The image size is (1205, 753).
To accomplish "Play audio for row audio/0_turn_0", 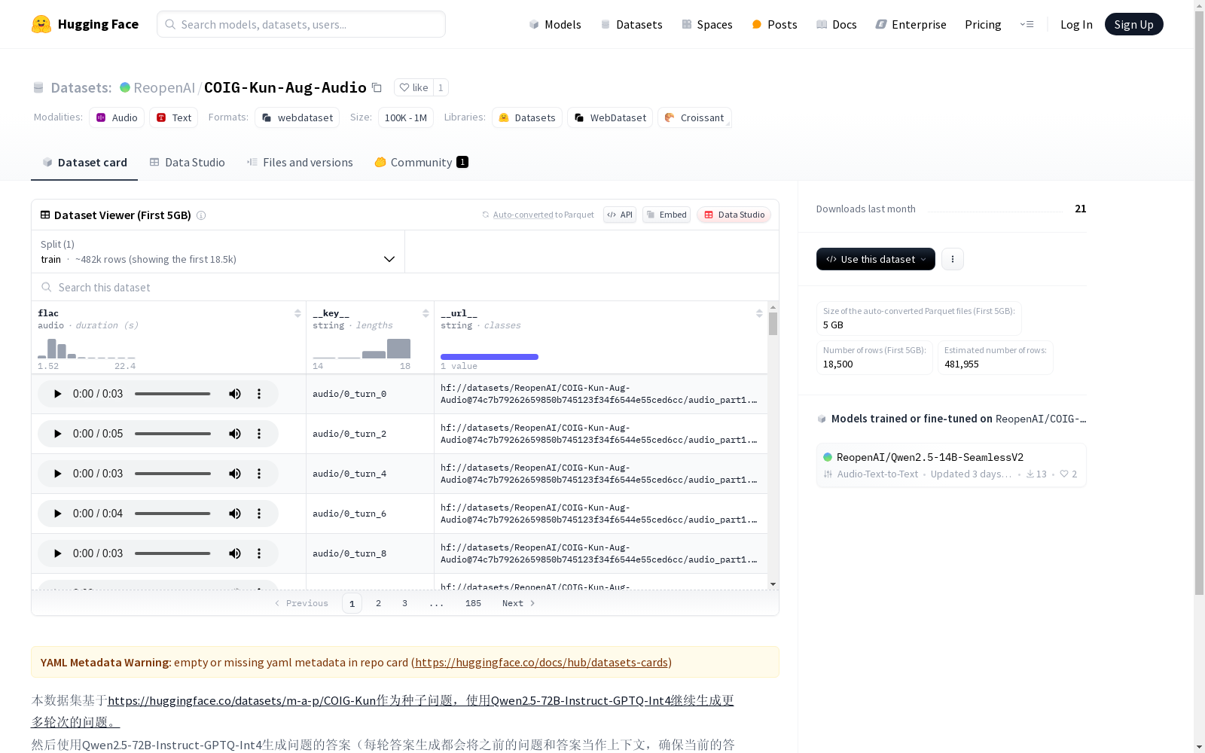I will tap(57, 394).
